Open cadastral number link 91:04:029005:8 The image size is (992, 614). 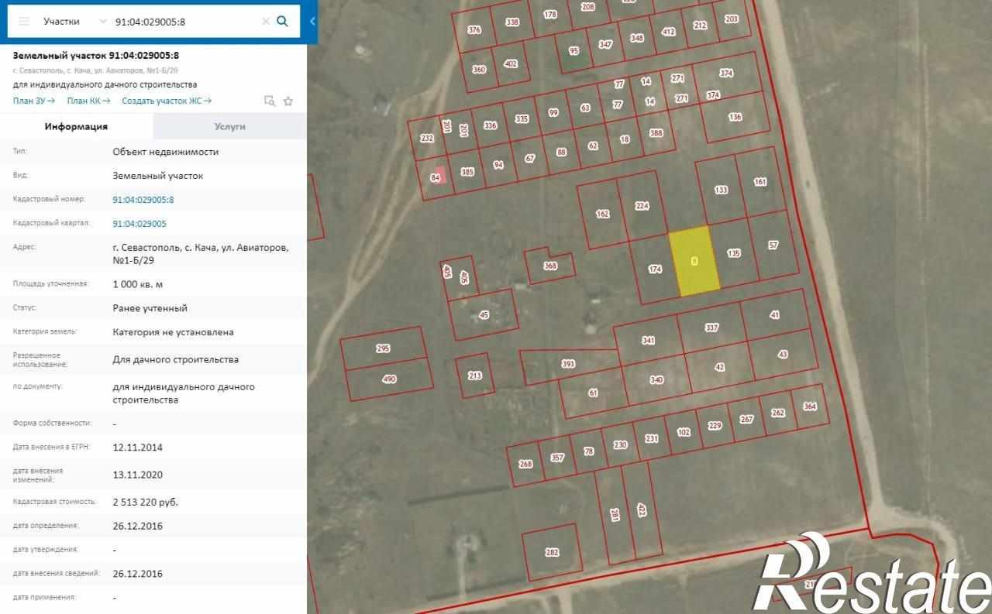click(x=143, y=200)
